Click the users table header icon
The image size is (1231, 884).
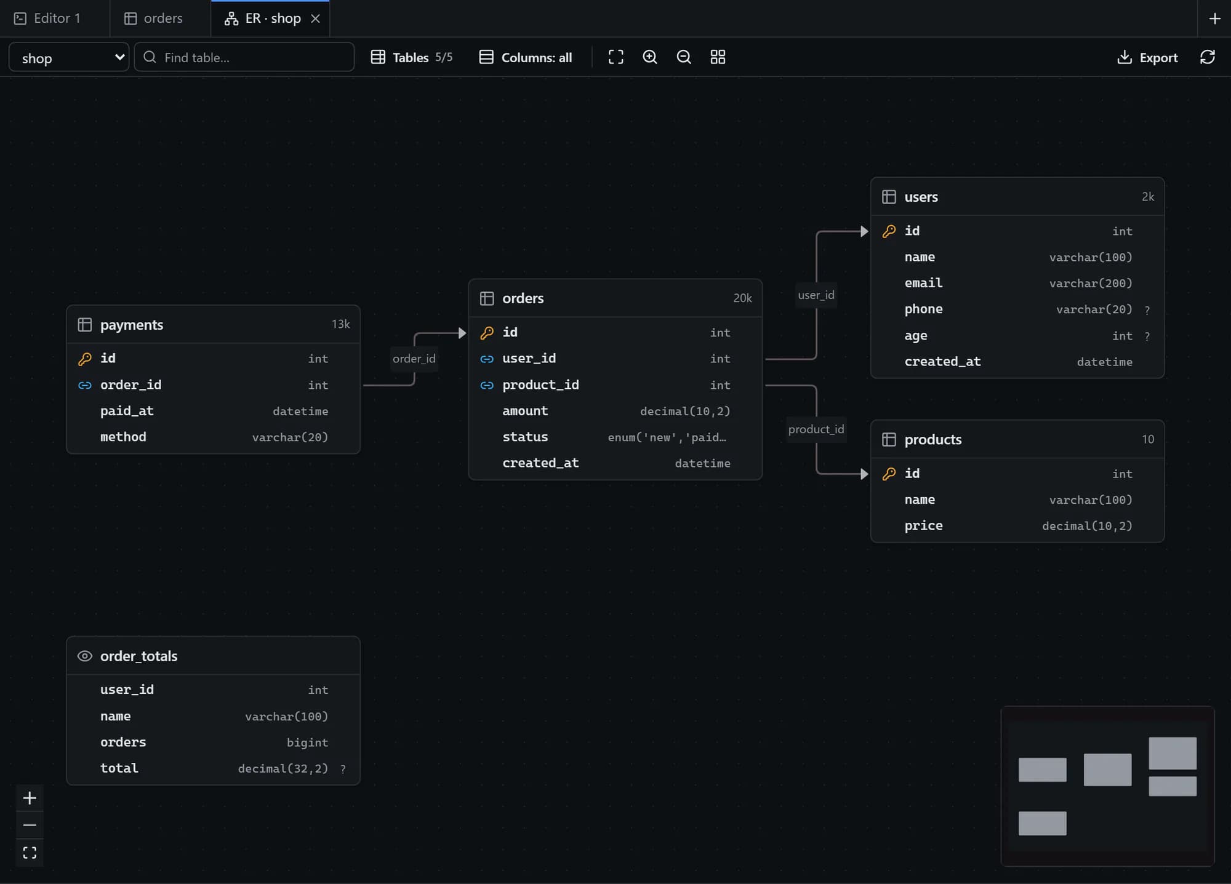click(x=889, y=197)
